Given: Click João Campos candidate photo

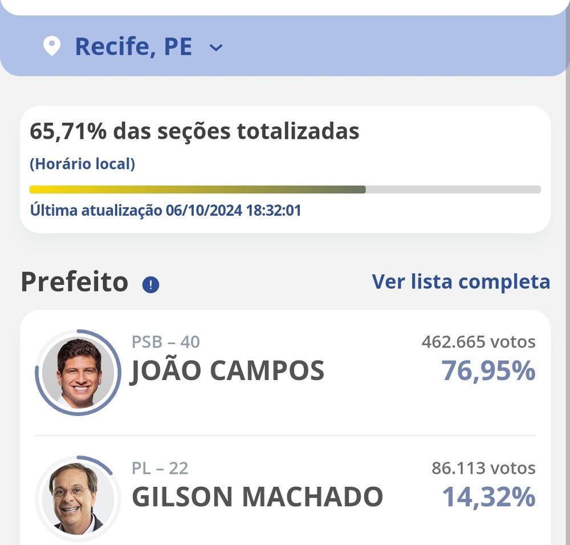Looking at the screenshot, I should (x=79, y=371).
